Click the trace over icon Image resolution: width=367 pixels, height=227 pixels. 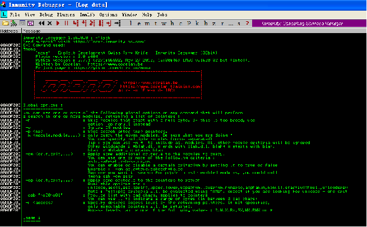(101, 23)
